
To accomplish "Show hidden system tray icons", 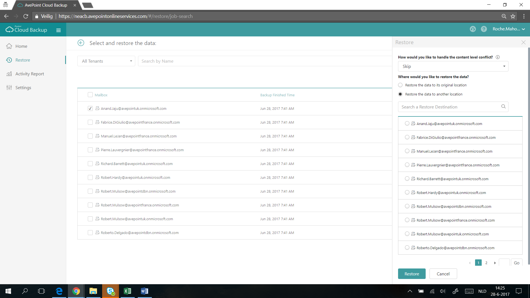I will coord(410,291).
